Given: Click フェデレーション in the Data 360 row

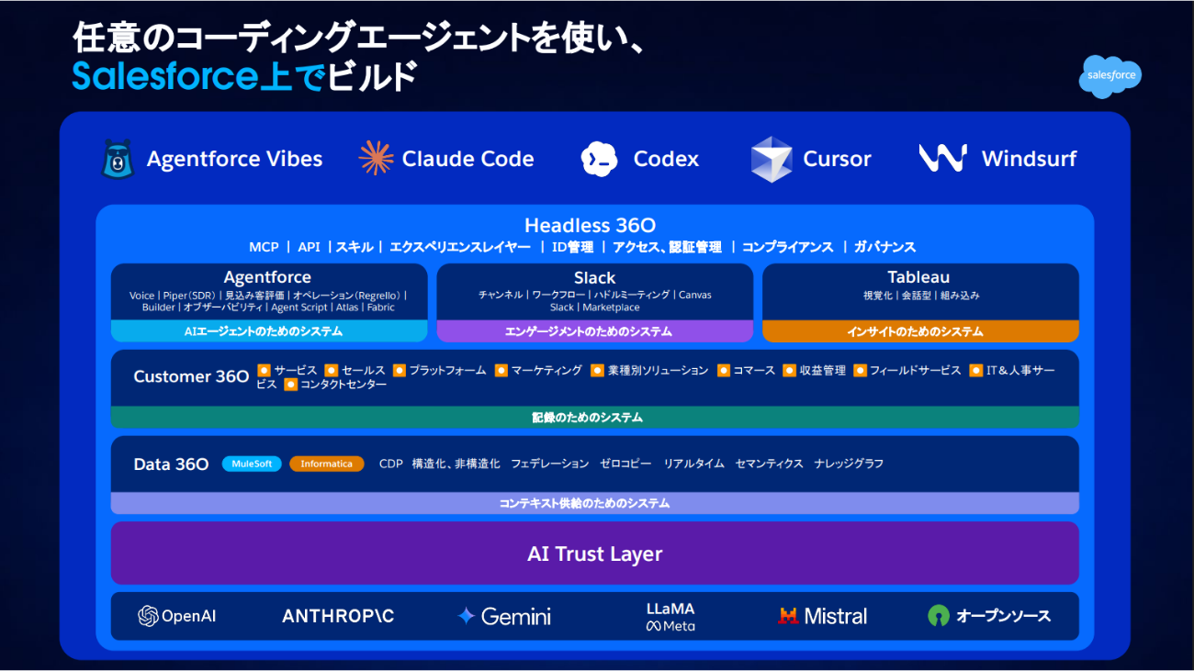Looking at the screenshot, I should coord(550,464).
